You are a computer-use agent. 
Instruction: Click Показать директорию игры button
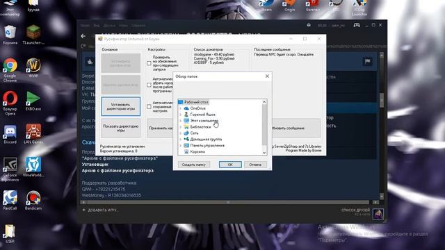click(120, 128)
